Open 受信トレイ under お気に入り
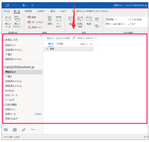Viewport: 149px width, 142px height. click(10, 45)
